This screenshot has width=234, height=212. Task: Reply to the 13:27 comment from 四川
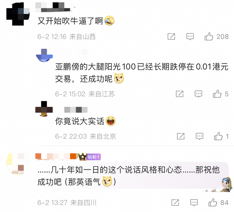click(x=194, y=203)
